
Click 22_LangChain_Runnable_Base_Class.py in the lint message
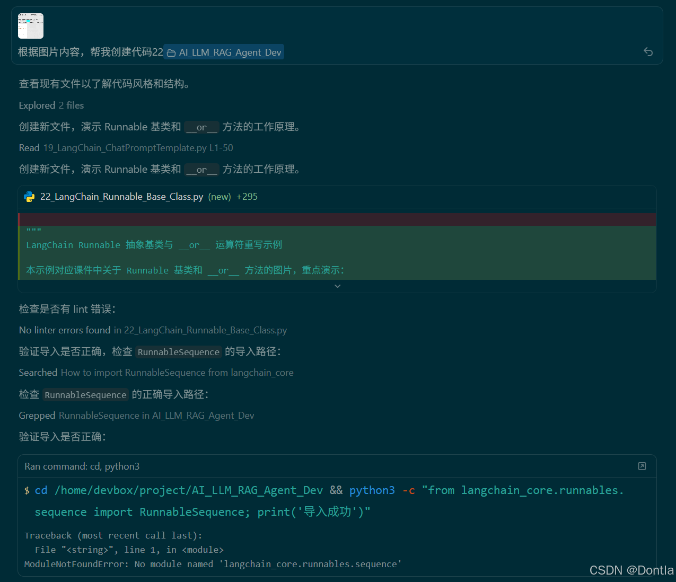tap(205, 330)
